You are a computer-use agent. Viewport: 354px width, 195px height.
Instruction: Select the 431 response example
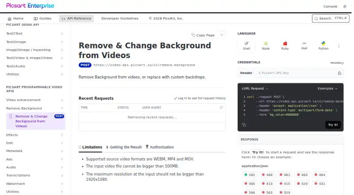click(x=319, y=183)
